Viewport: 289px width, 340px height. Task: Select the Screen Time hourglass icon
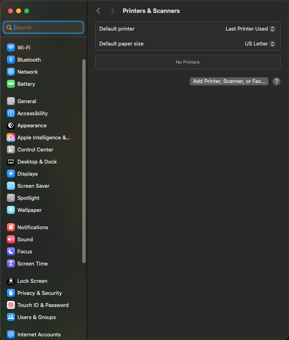pyautogui.click(x=11, y=264)
